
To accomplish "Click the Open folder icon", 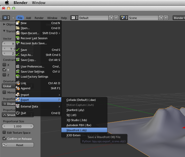I will [x=18, y=28].
